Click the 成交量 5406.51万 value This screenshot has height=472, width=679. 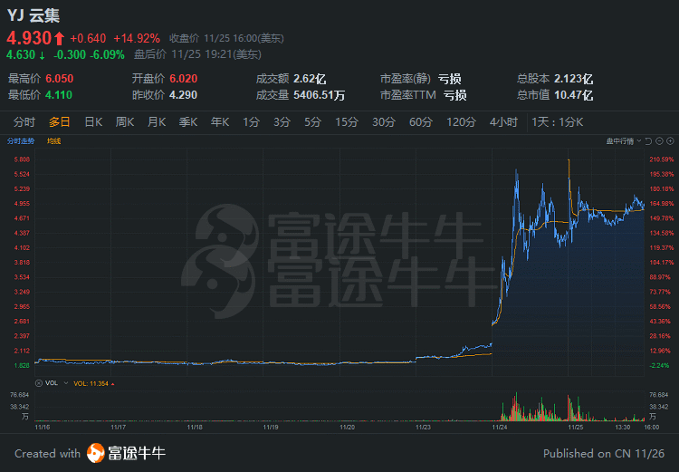(319, 95)
